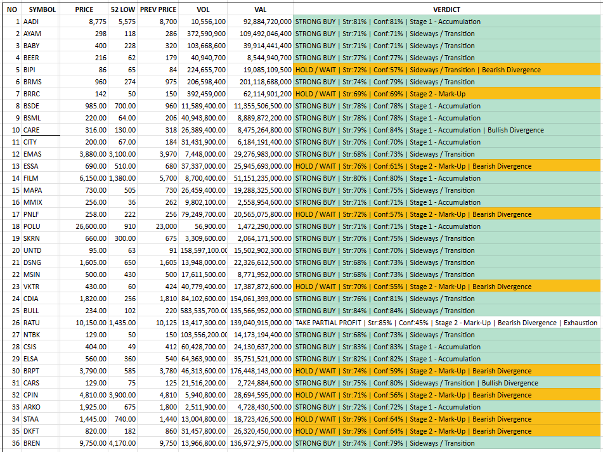This screenshot has width=603, height=452.
Task: Select the BRPT value cell showing 176,448,143,000
Action: pyautogui.click(x=260, y=371)
